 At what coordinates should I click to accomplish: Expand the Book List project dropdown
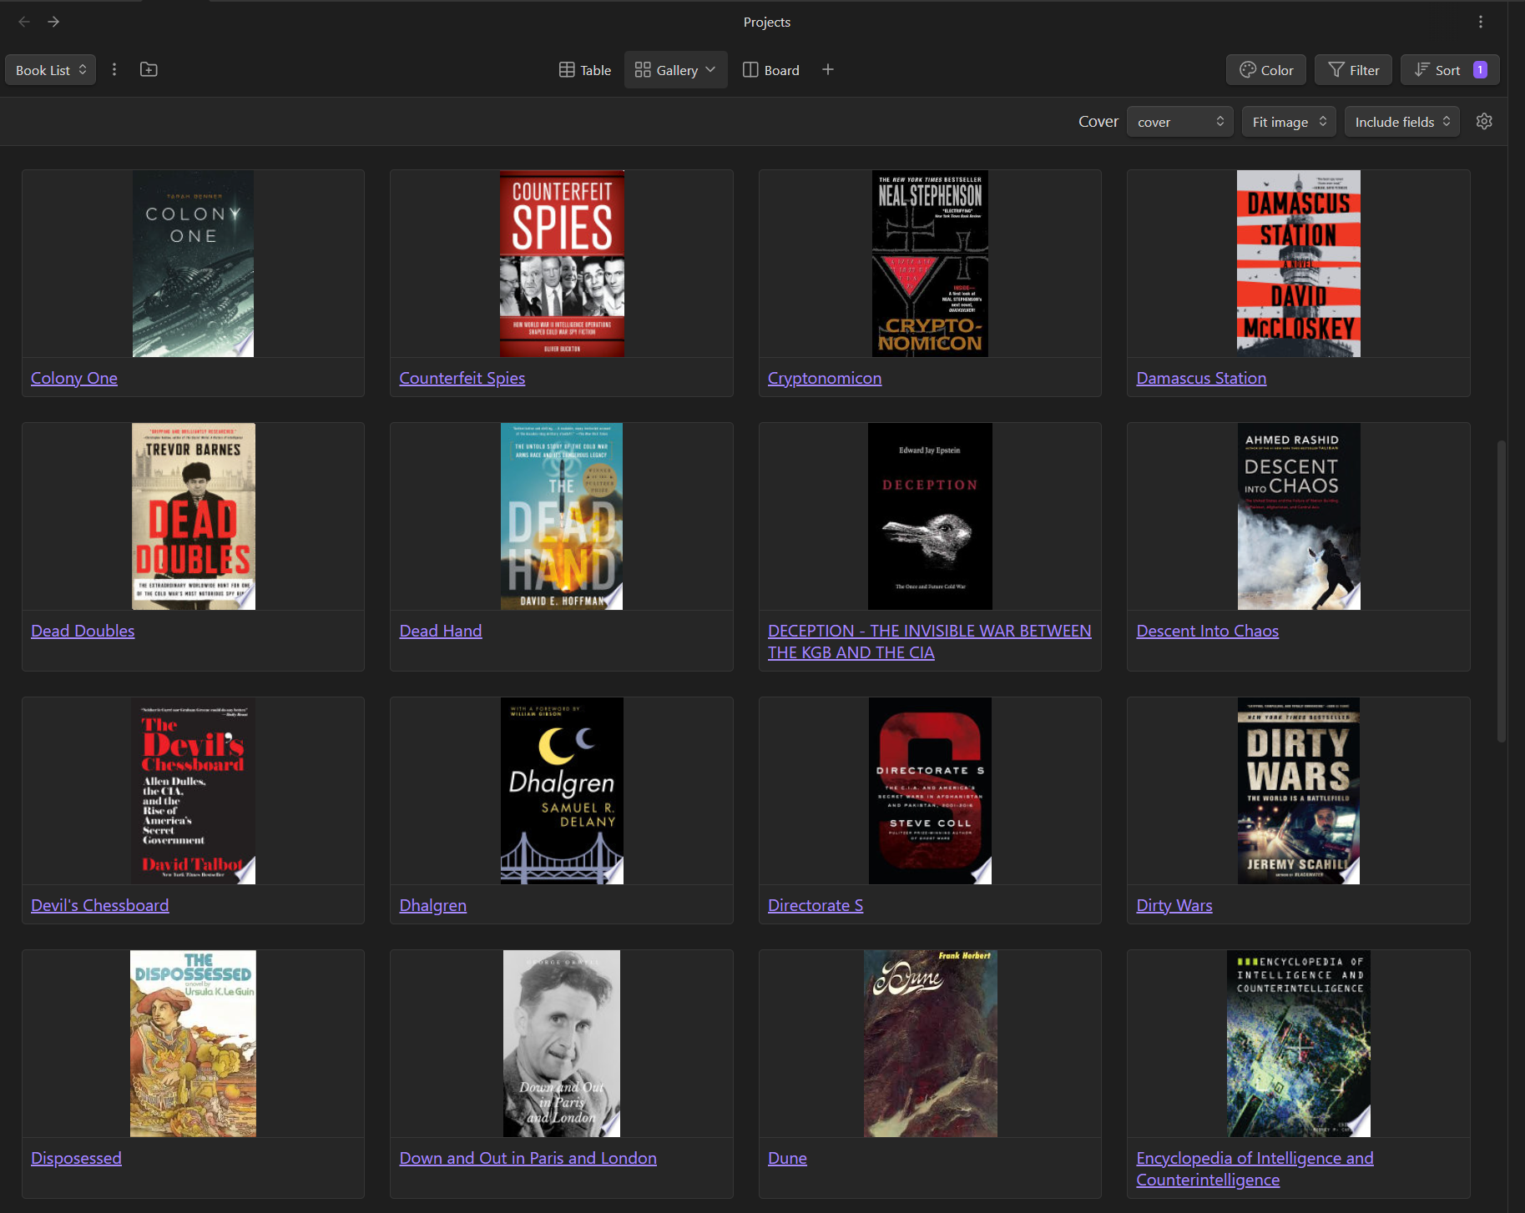pos(50,70)
